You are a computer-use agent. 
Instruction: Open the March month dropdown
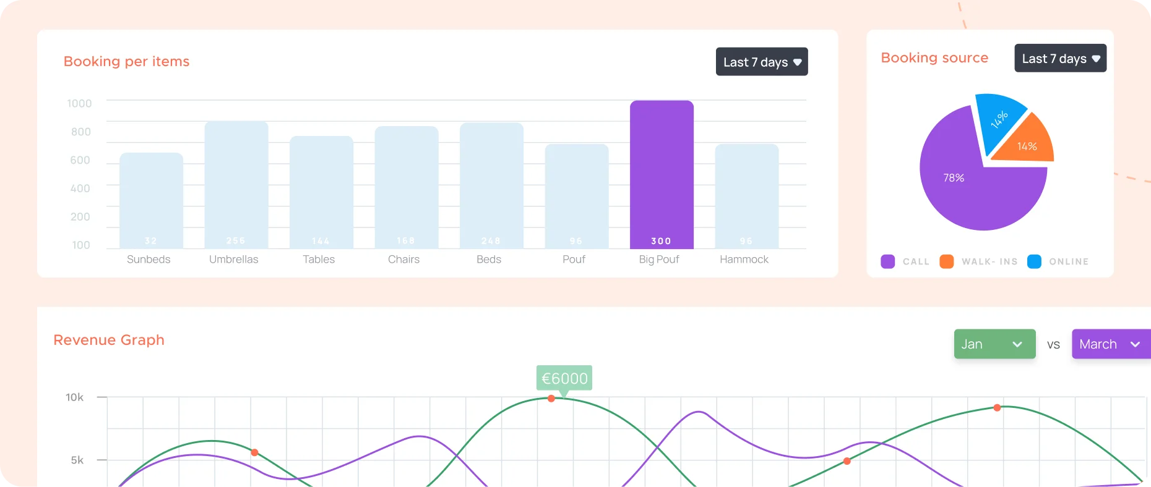click(1111, 344)
